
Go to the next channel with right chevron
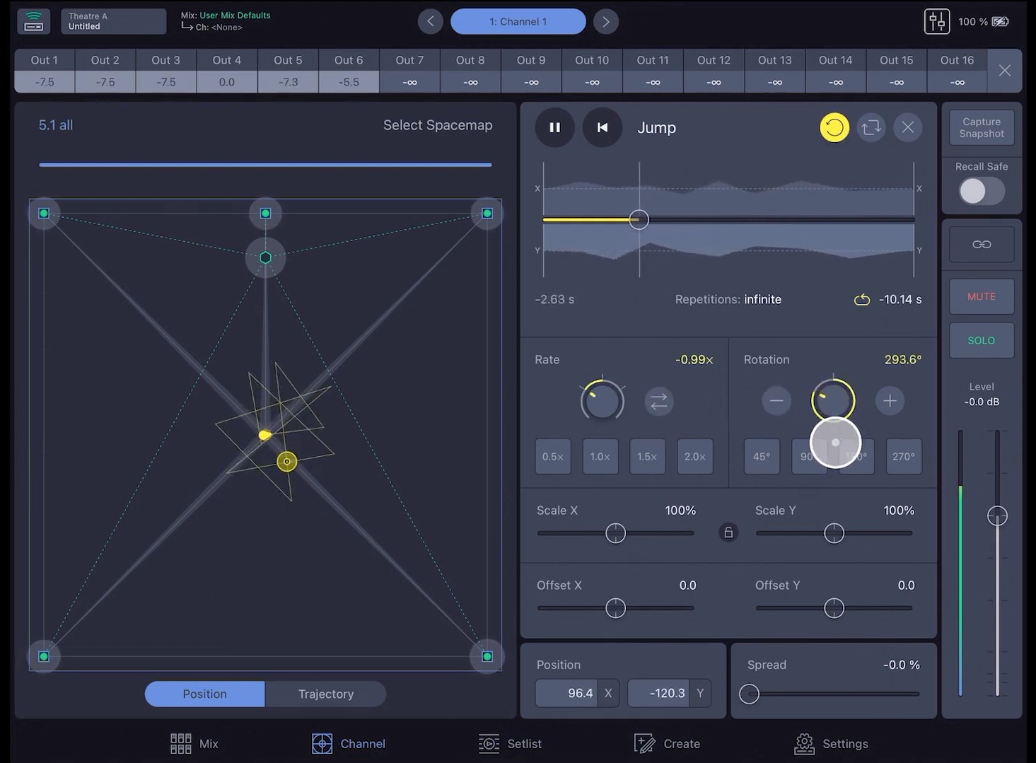pyautogui.click(x=605, y=21)
